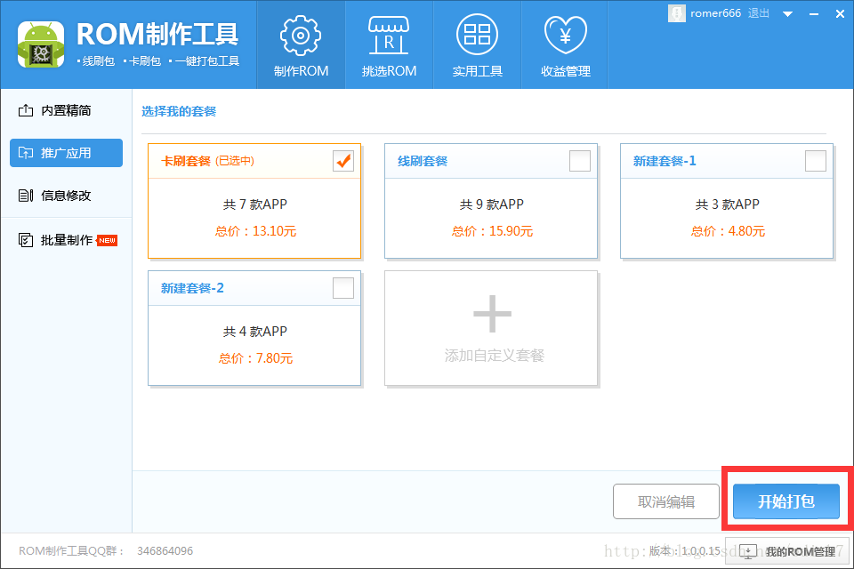Click the 线刷套餐 title
The width and height of the screenshot is (854, 569).
tap(422, 161)
